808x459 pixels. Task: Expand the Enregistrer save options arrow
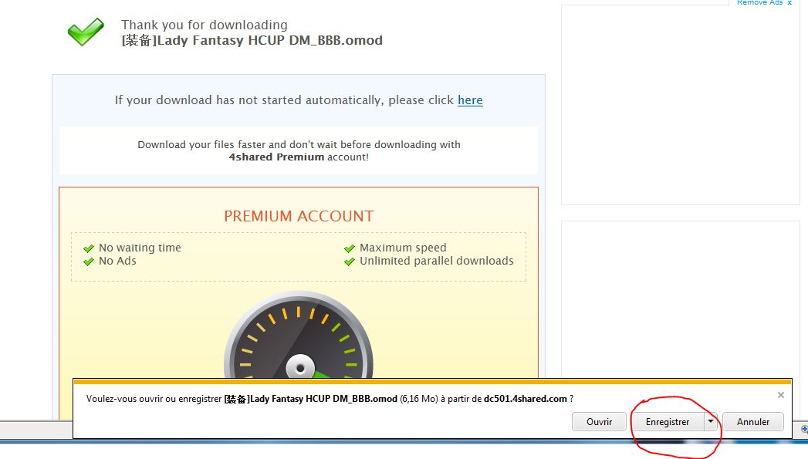710,422
